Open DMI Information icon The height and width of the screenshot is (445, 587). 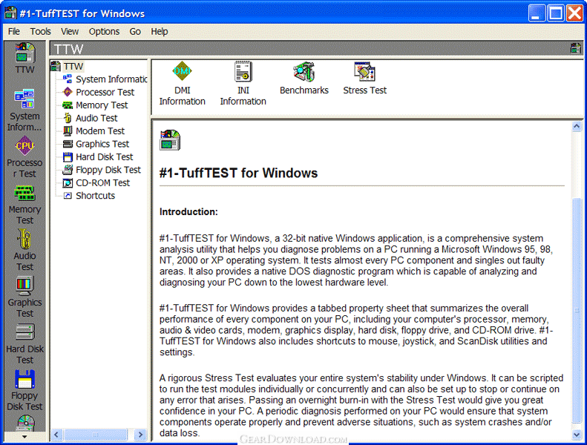pos(183,84)
